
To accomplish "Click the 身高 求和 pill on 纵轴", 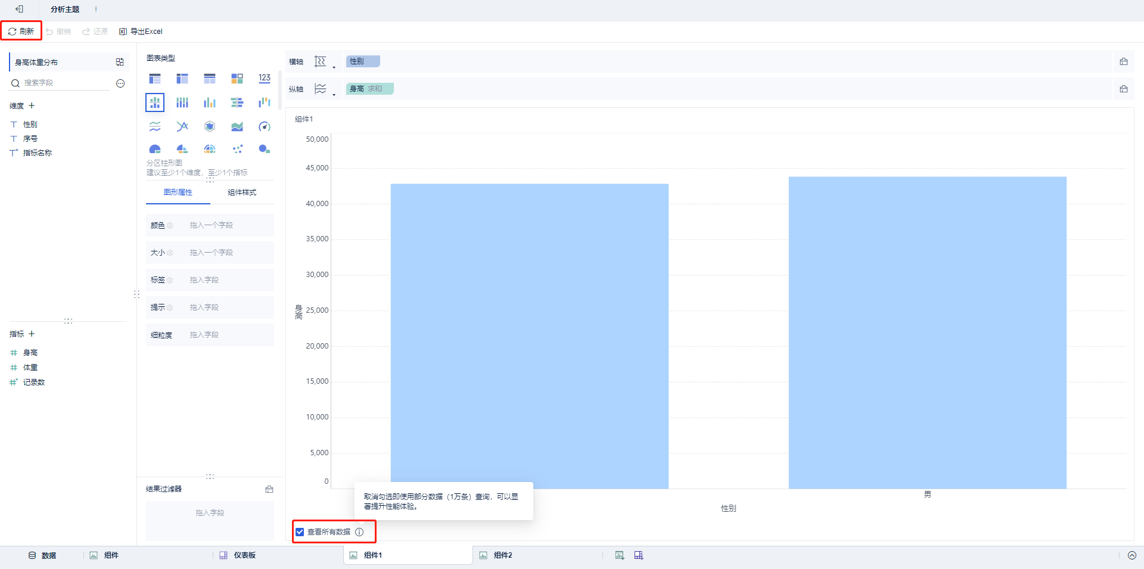I will click(x=369, y=89).
